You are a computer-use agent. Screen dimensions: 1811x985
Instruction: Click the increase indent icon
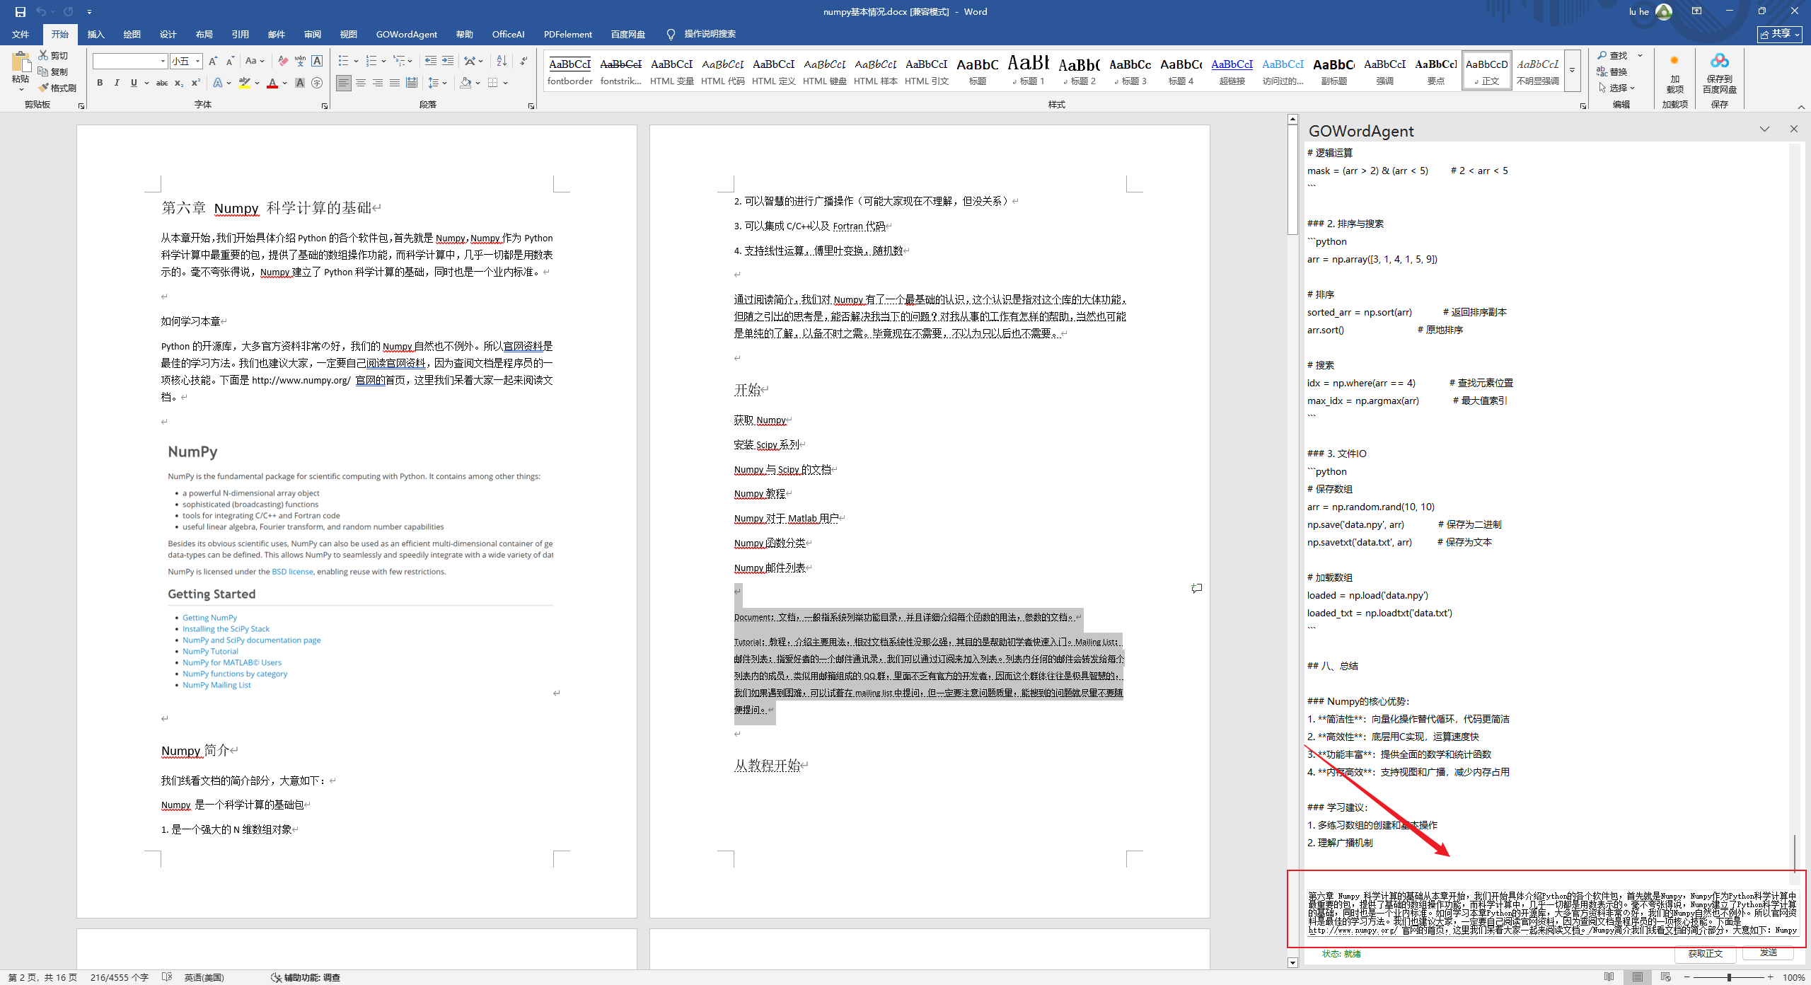point(448,61)
